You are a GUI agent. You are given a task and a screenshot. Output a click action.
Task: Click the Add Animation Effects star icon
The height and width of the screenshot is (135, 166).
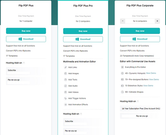coord(66,105)
